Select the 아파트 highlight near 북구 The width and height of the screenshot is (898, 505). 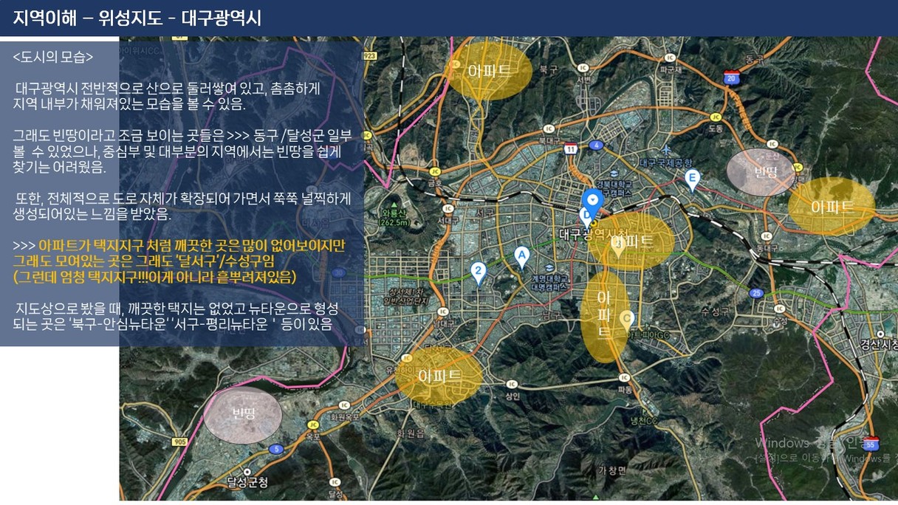(490, 71)
